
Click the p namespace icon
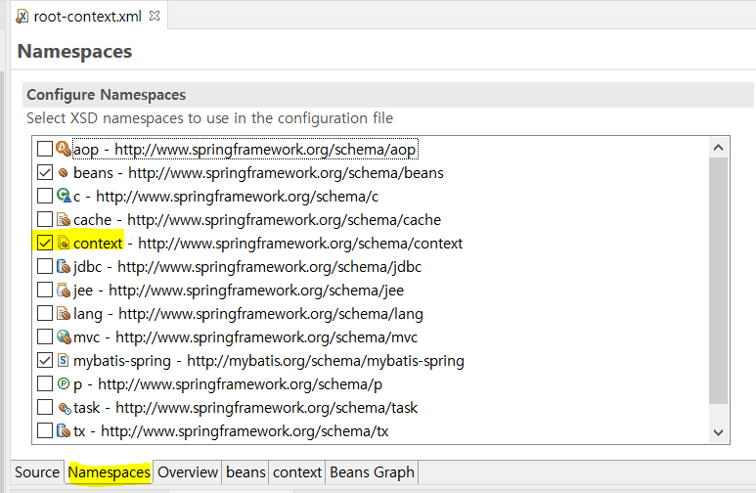[64, 383]
